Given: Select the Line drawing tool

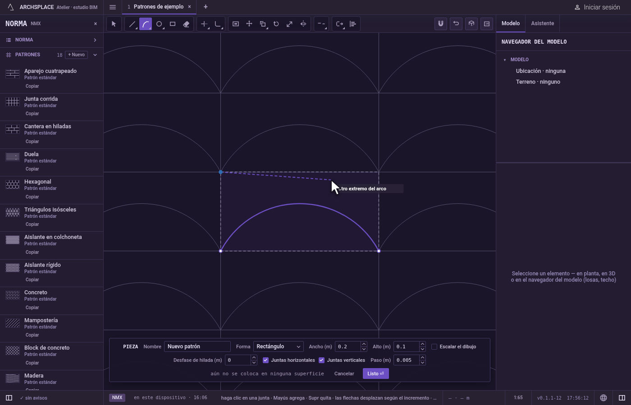Looking at the screenshot, I should 132,24.
